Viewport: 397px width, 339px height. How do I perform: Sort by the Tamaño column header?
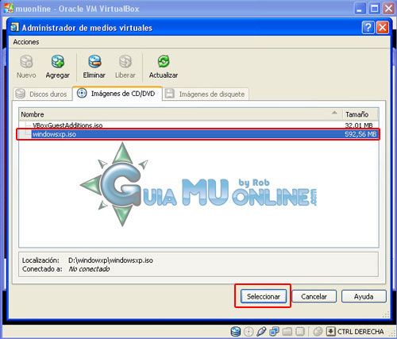pyautogui.click(x=360, y=114)
